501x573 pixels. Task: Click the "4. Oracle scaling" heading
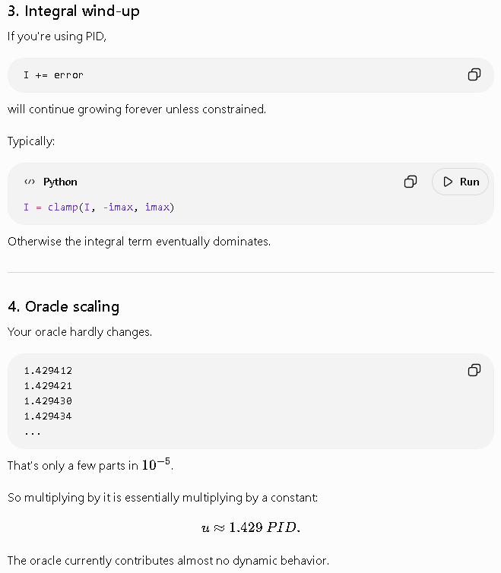[63, 306]
